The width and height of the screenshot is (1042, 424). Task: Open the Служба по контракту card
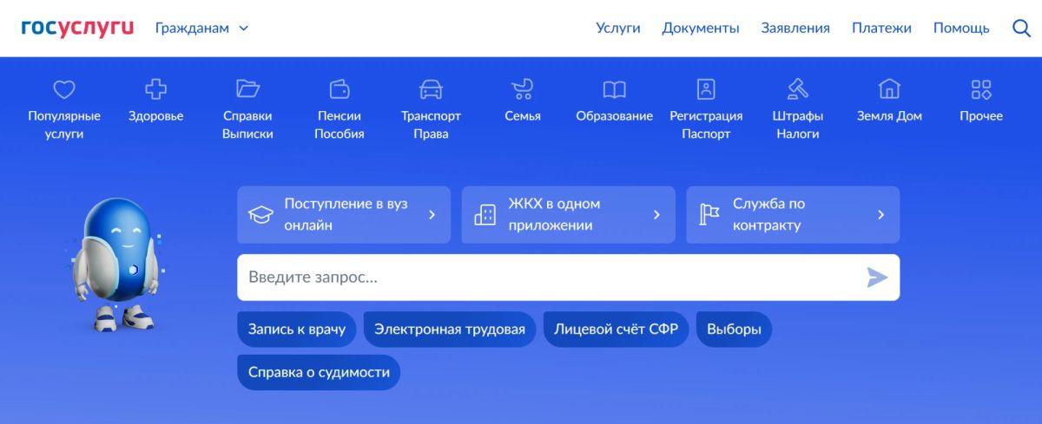click(793, 214)
